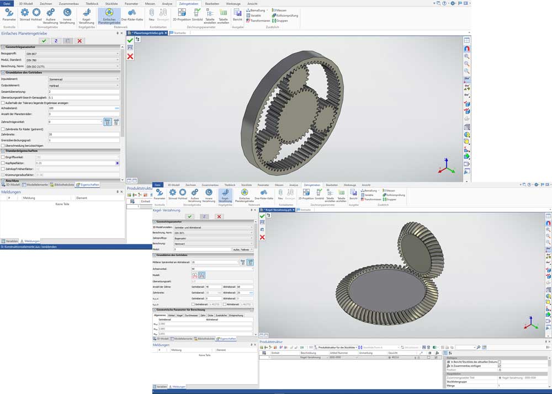Click Kollisionprüfung in upper window ribbon
Image resolution: width=552 pixels, height=394 pixels.
tap(285, 15)
